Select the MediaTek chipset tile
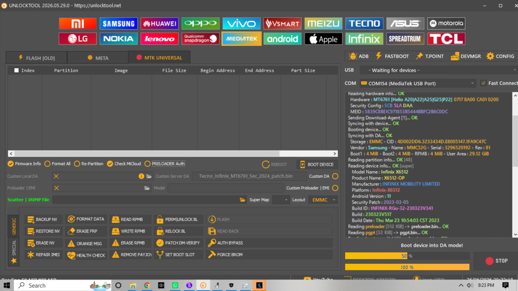The image size is (518, 291). click(241, 38)
